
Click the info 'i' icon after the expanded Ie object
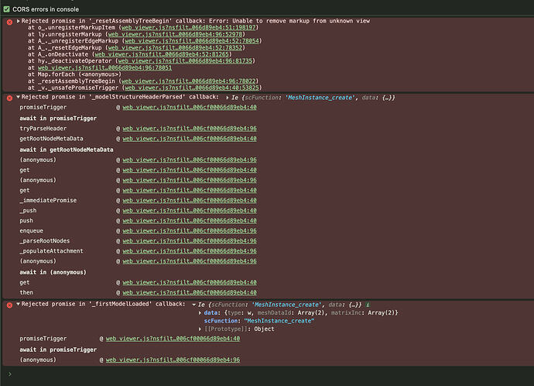pyautogui.click(x=368, y=305)
